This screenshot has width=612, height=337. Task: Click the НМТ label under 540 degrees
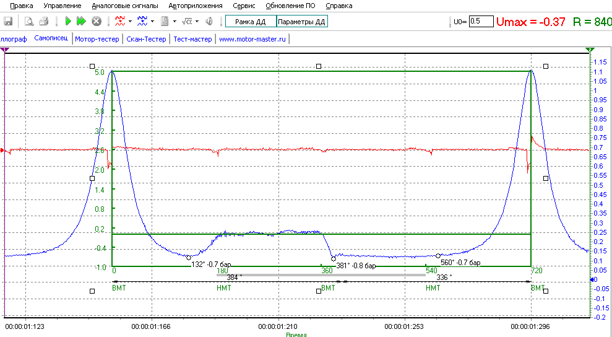433,288
